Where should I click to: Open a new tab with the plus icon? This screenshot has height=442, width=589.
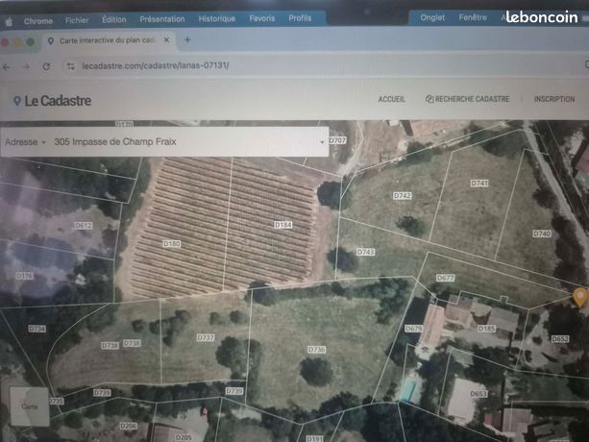click(x=187, y=39)
